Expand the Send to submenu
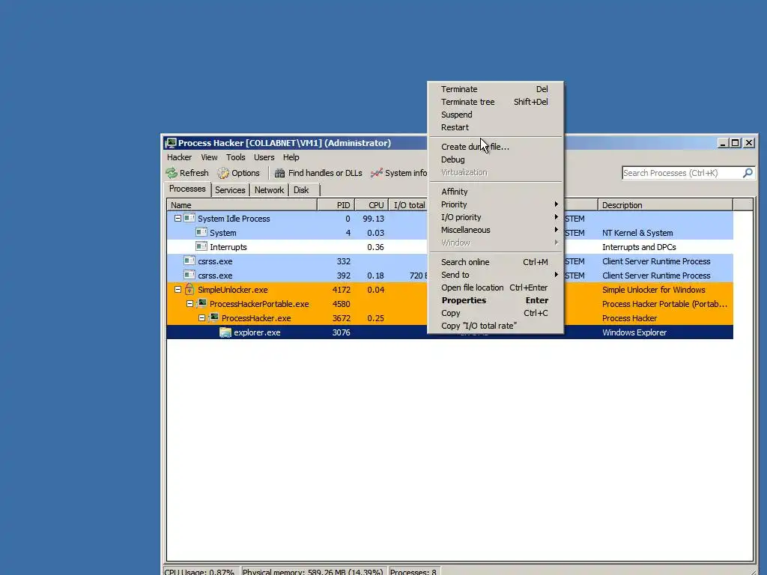Viewport: 767px width, 575px height. coord(496,275)
